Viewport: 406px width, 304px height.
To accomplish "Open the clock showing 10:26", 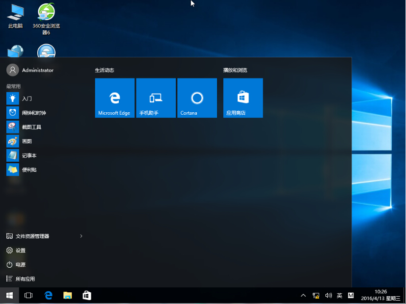I will [x=380, y=295].
